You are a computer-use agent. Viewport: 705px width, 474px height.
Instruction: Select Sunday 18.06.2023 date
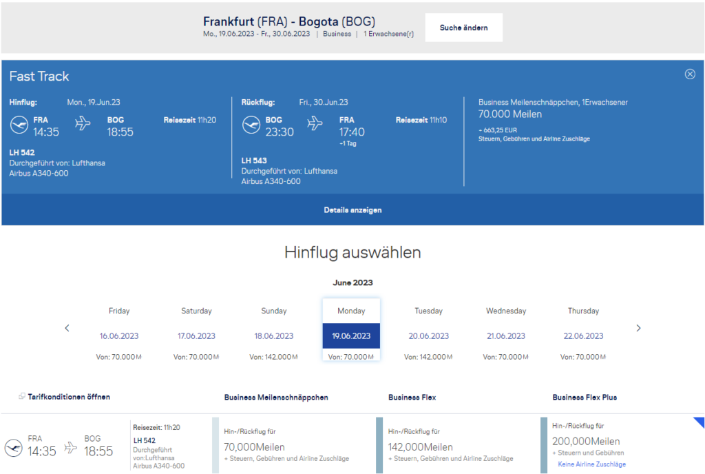(274, 335)
